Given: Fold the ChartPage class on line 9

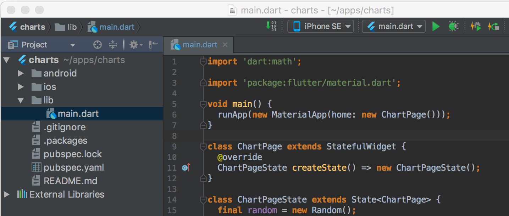Looking at the screenshot, I should tap(203, 147).
